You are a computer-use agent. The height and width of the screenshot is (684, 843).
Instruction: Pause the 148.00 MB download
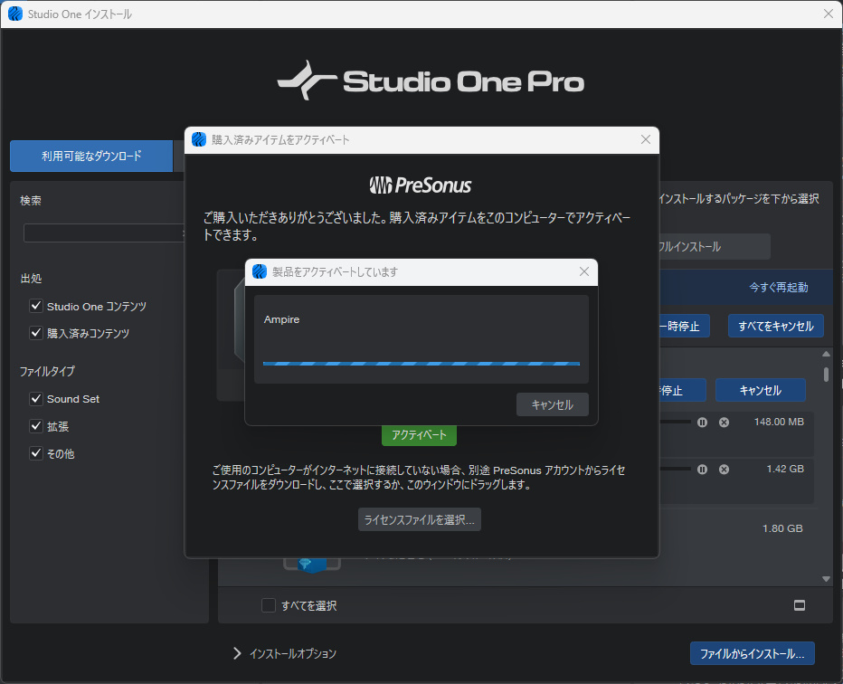(x=702, y=422)
